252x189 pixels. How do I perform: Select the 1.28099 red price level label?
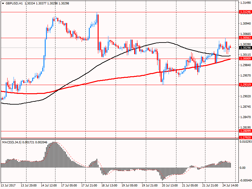click(x=245, y=131)
